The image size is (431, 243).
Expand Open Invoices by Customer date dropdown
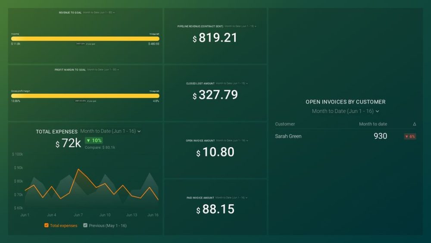[345, 111]
